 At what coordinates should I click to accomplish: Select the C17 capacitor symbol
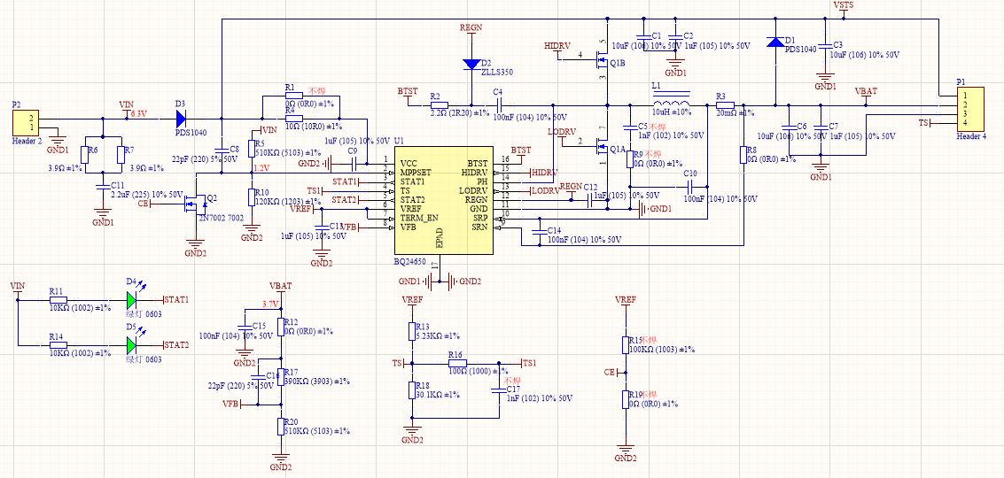pos(498,389)
